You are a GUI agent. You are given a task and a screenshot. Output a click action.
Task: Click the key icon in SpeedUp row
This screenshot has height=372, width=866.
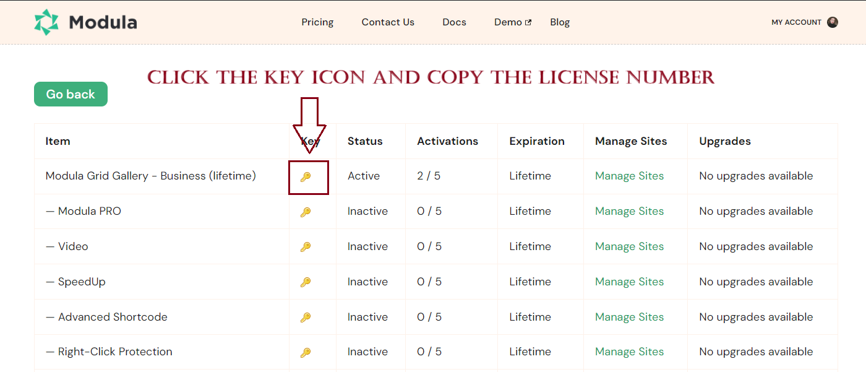tap(306, 282)
